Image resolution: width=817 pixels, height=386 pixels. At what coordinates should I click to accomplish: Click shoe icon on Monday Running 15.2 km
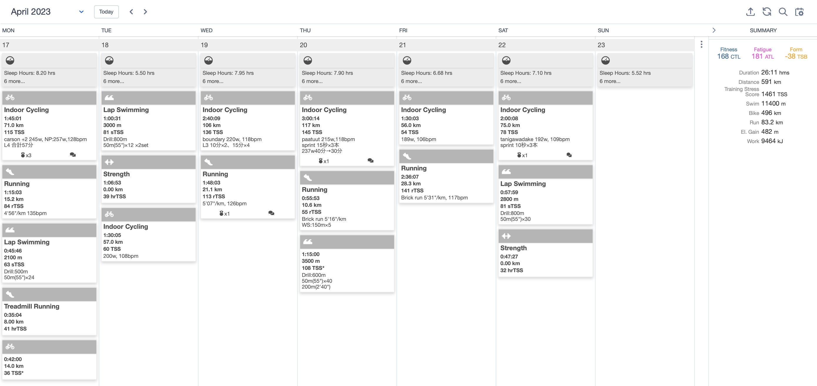pos(10,172)
